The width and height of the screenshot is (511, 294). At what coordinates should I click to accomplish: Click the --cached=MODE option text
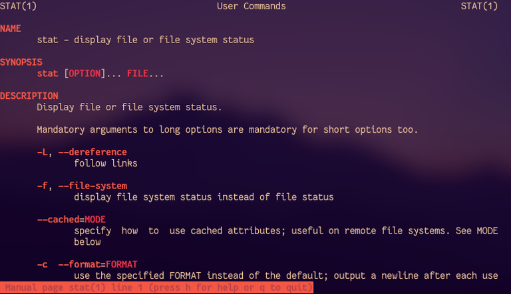[71, 220]
